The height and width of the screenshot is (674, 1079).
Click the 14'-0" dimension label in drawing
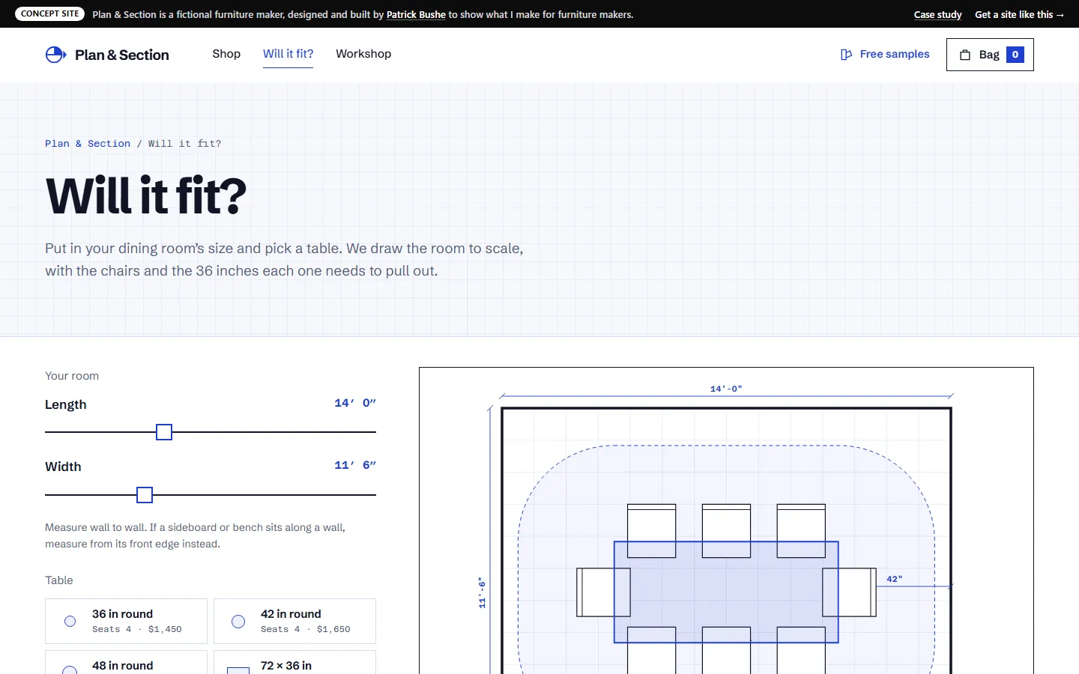coord(726,389)
